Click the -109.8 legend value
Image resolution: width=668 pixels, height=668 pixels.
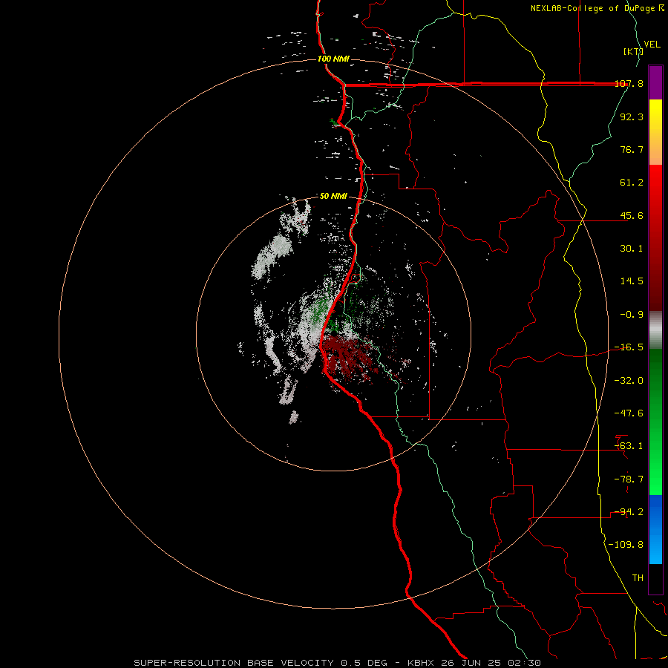[x=626, y=545]
